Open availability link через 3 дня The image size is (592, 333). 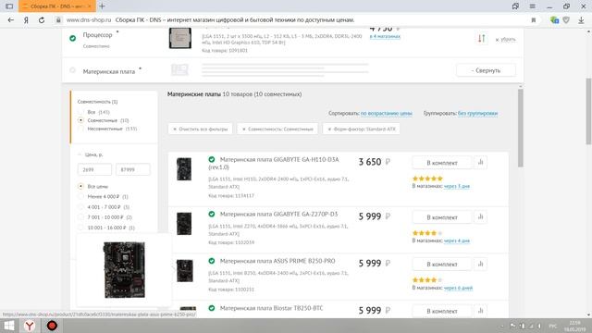[456, 186]
